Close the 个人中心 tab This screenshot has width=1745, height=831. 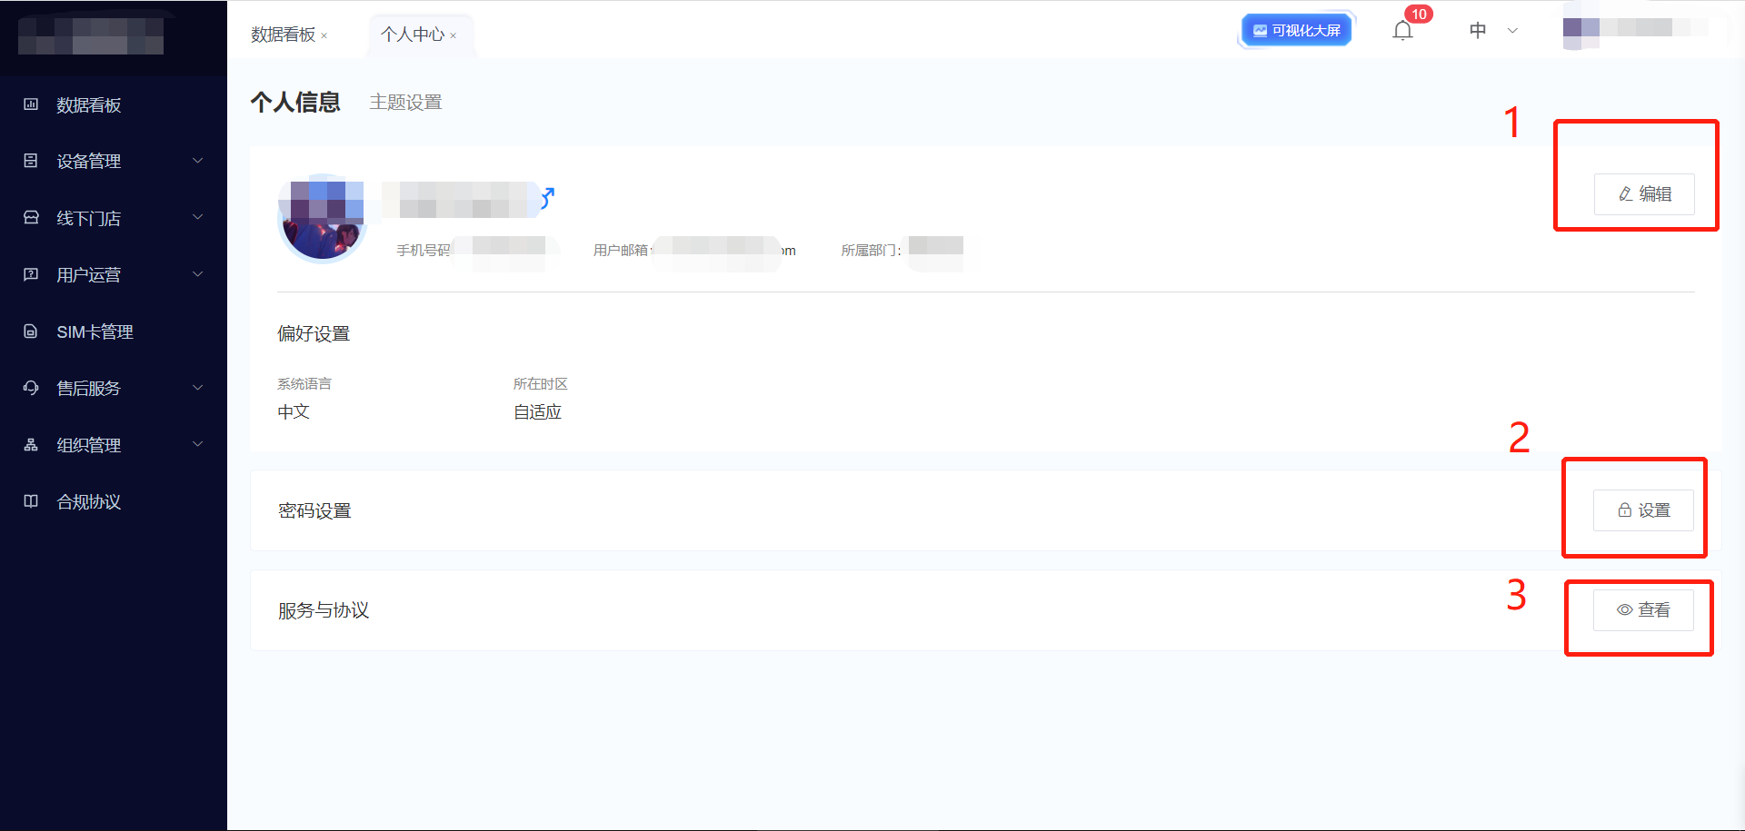[454, 36]
